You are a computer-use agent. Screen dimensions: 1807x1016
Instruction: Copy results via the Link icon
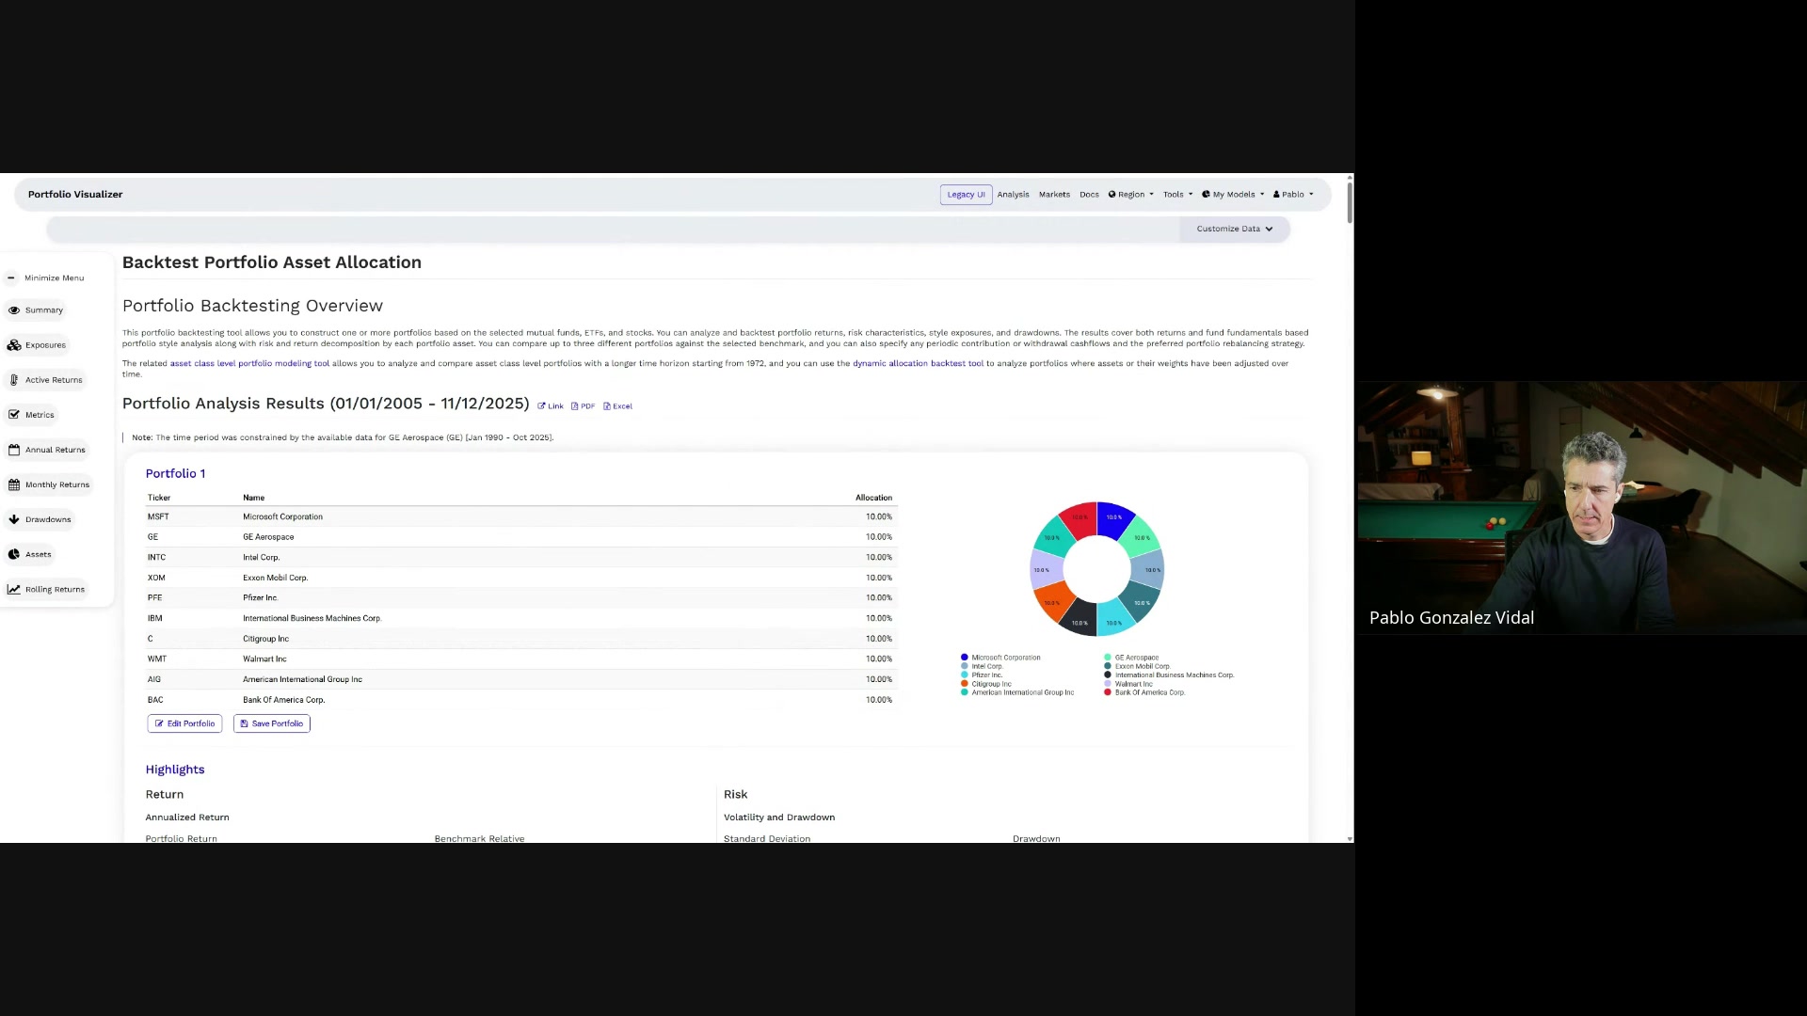coord(541,406)
